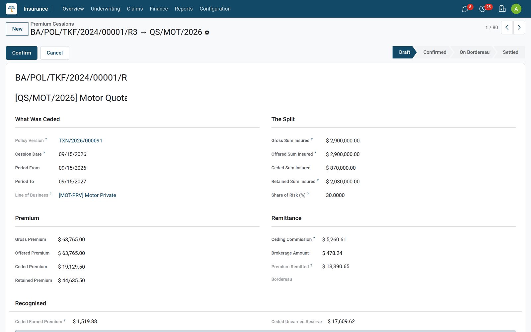The width and height of the screenshot is (531, 332).
Task: Show Ceding Commission help tooltip
Action: [314, 238]
